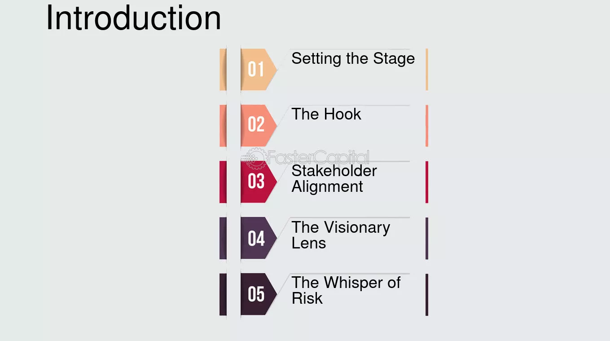Open the Stakeholder Alignment item
Screen dimensions: 610x341
(x=334, y=178)
